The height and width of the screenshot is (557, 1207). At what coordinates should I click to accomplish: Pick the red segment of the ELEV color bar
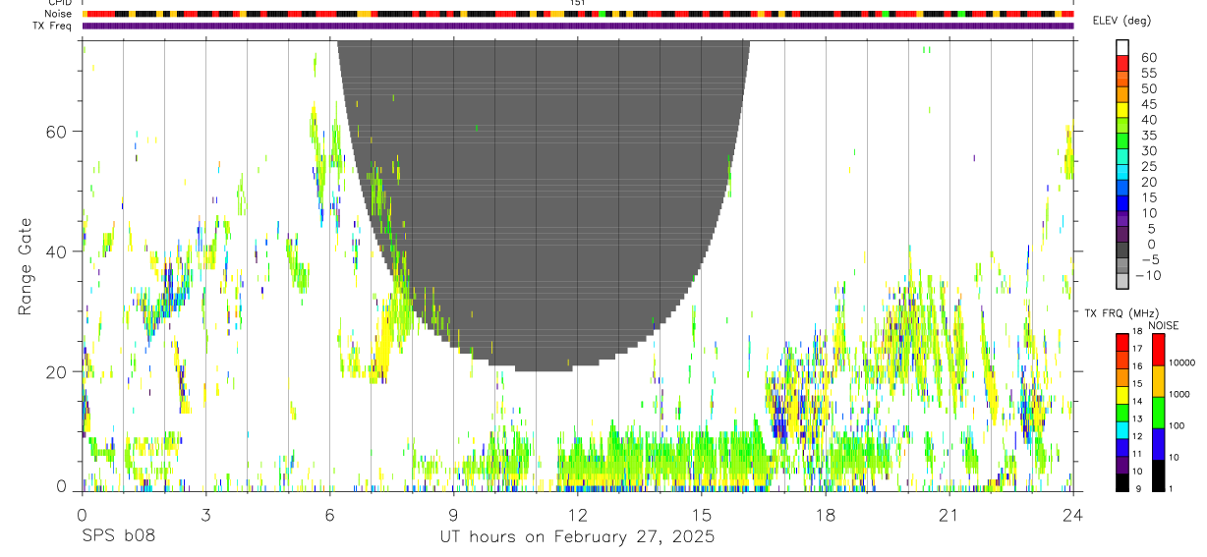pos(1122,63)
